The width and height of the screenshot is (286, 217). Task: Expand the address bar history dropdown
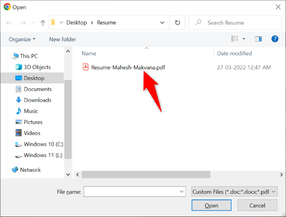click(x=162, y=23)
